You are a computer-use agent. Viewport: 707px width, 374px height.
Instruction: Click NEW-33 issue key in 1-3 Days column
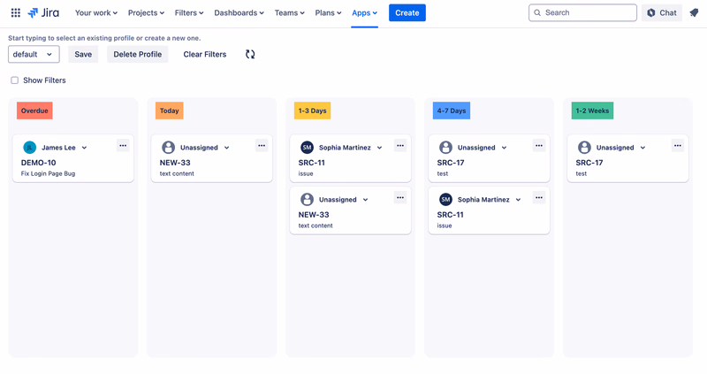tap(314, 215)
